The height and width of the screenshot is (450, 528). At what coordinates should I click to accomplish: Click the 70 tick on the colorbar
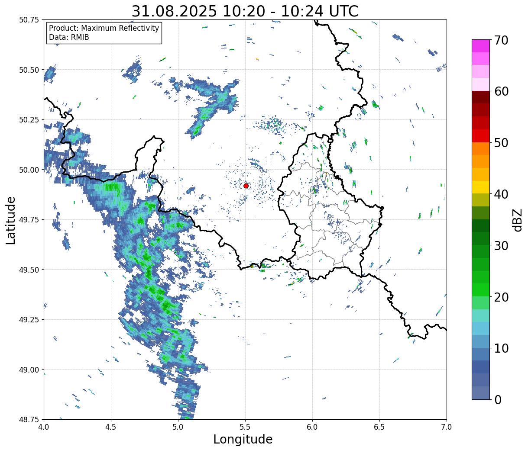click(501, 40)
